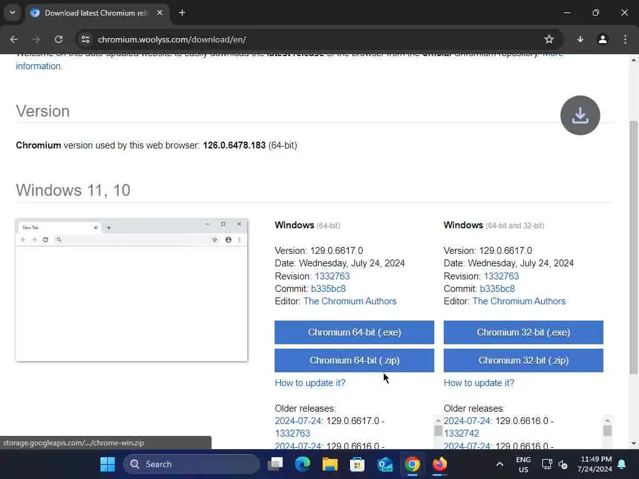Image resolution: width=639 pixels, height=479 pixels.
Task: Open older release 2024-07-24 129.0.6617.0 link
Action: 298,421
